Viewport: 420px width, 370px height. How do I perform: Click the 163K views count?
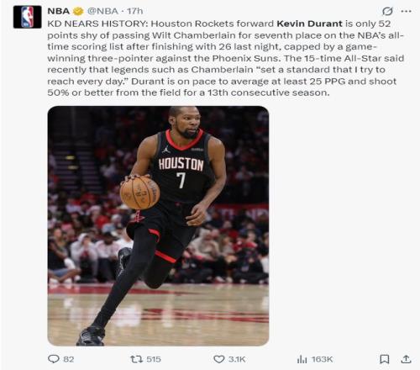click(322, 359)
